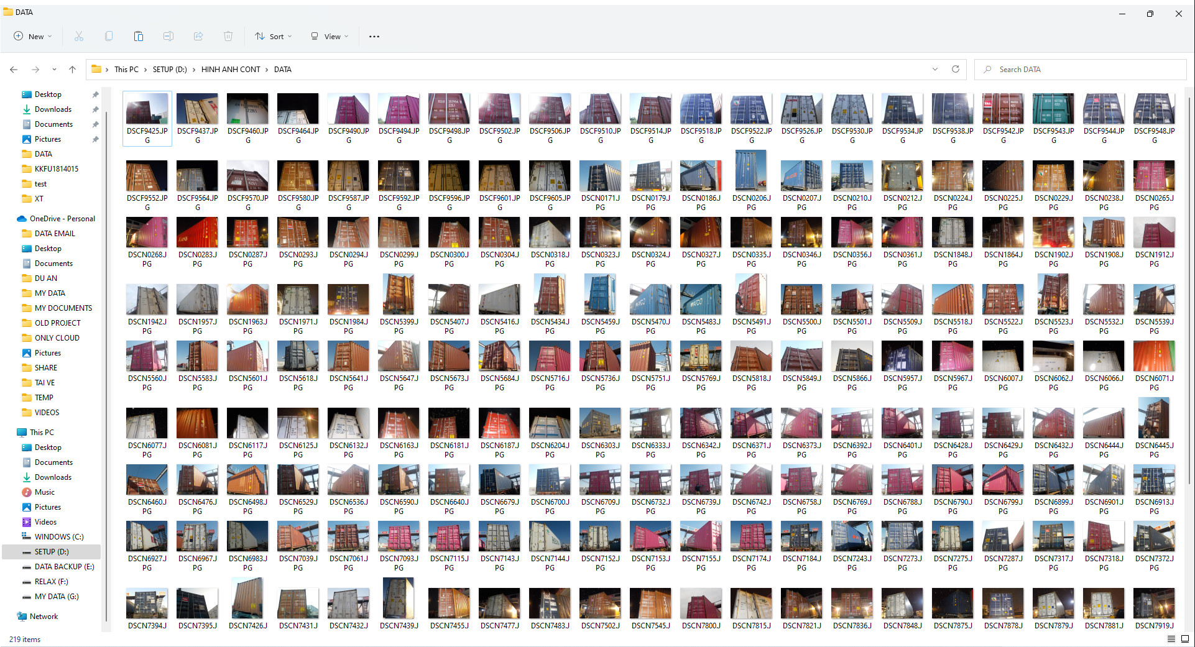Image resolution: width=1195 pixels, height=647 pixels.
Task: Open the New item menu
Action: [x=33, y=37]
